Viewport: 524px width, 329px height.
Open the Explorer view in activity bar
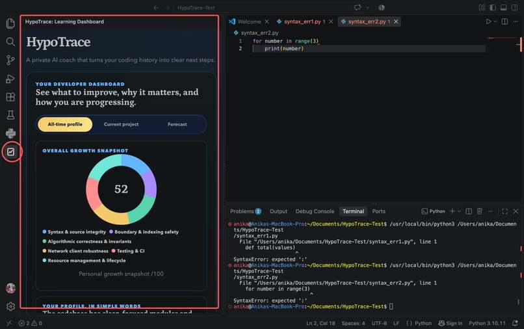(x=10, y=23)
